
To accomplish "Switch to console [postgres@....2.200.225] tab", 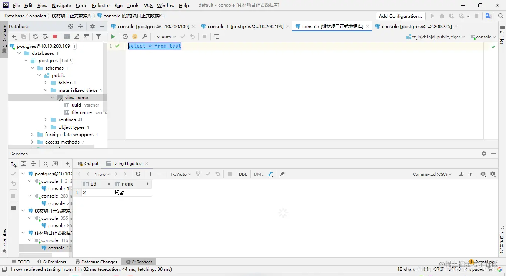I will (x=416, y=26).
